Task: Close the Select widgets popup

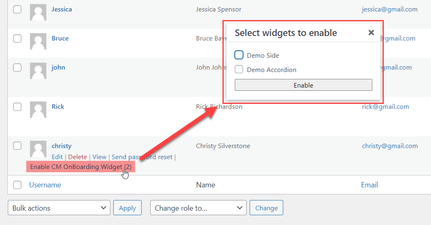Action: (x=371, y=33)
